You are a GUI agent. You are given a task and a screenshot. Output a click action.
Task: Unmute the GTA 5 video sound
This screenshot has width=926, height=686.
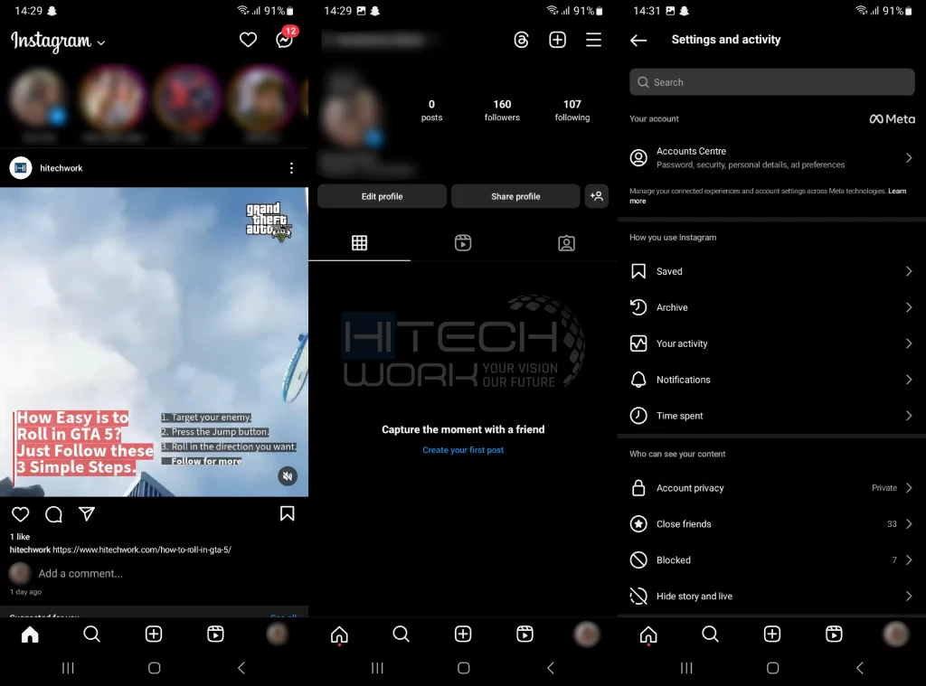(x=288, y=475)
